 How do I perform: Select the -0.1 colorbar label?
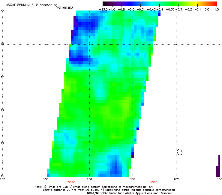pos(198,10)
